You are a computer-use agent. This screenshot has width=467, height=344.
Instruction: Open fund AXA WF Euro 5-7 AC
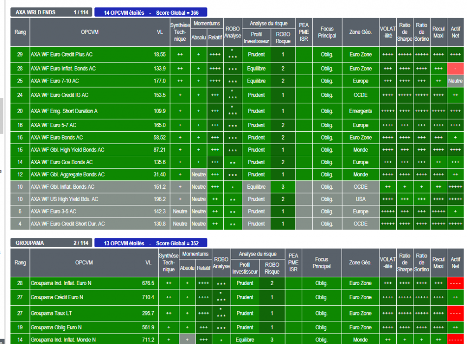54,125
